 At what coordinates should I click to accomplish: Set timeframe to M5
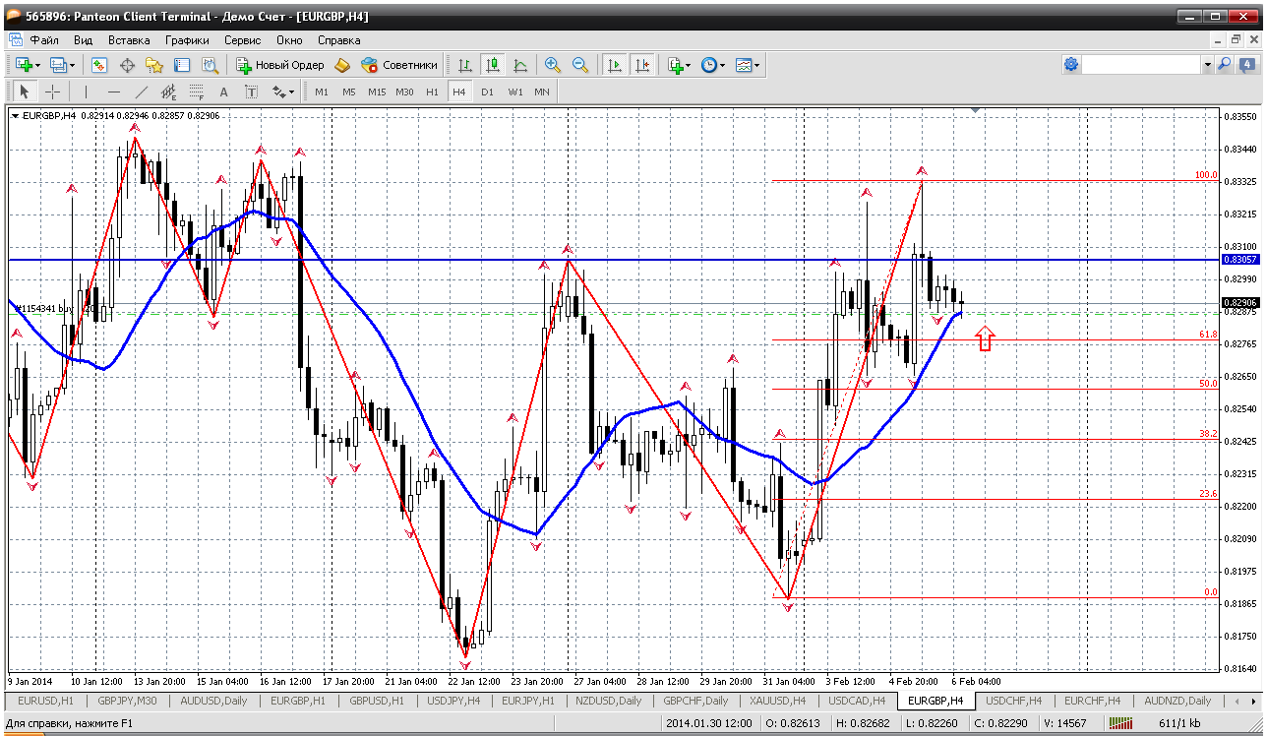349,92
